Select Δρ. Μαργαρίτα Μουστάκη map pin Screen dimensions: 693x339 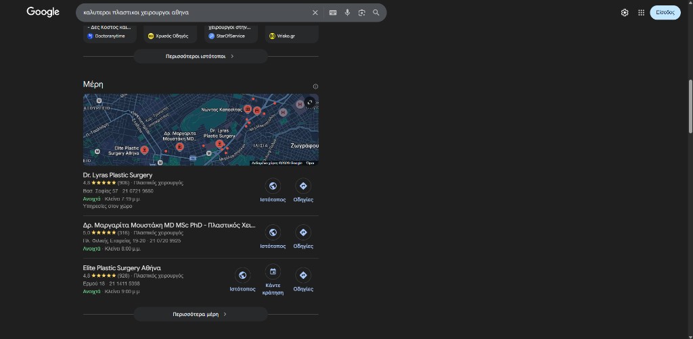pyautogui.click(x=179, y=147)
